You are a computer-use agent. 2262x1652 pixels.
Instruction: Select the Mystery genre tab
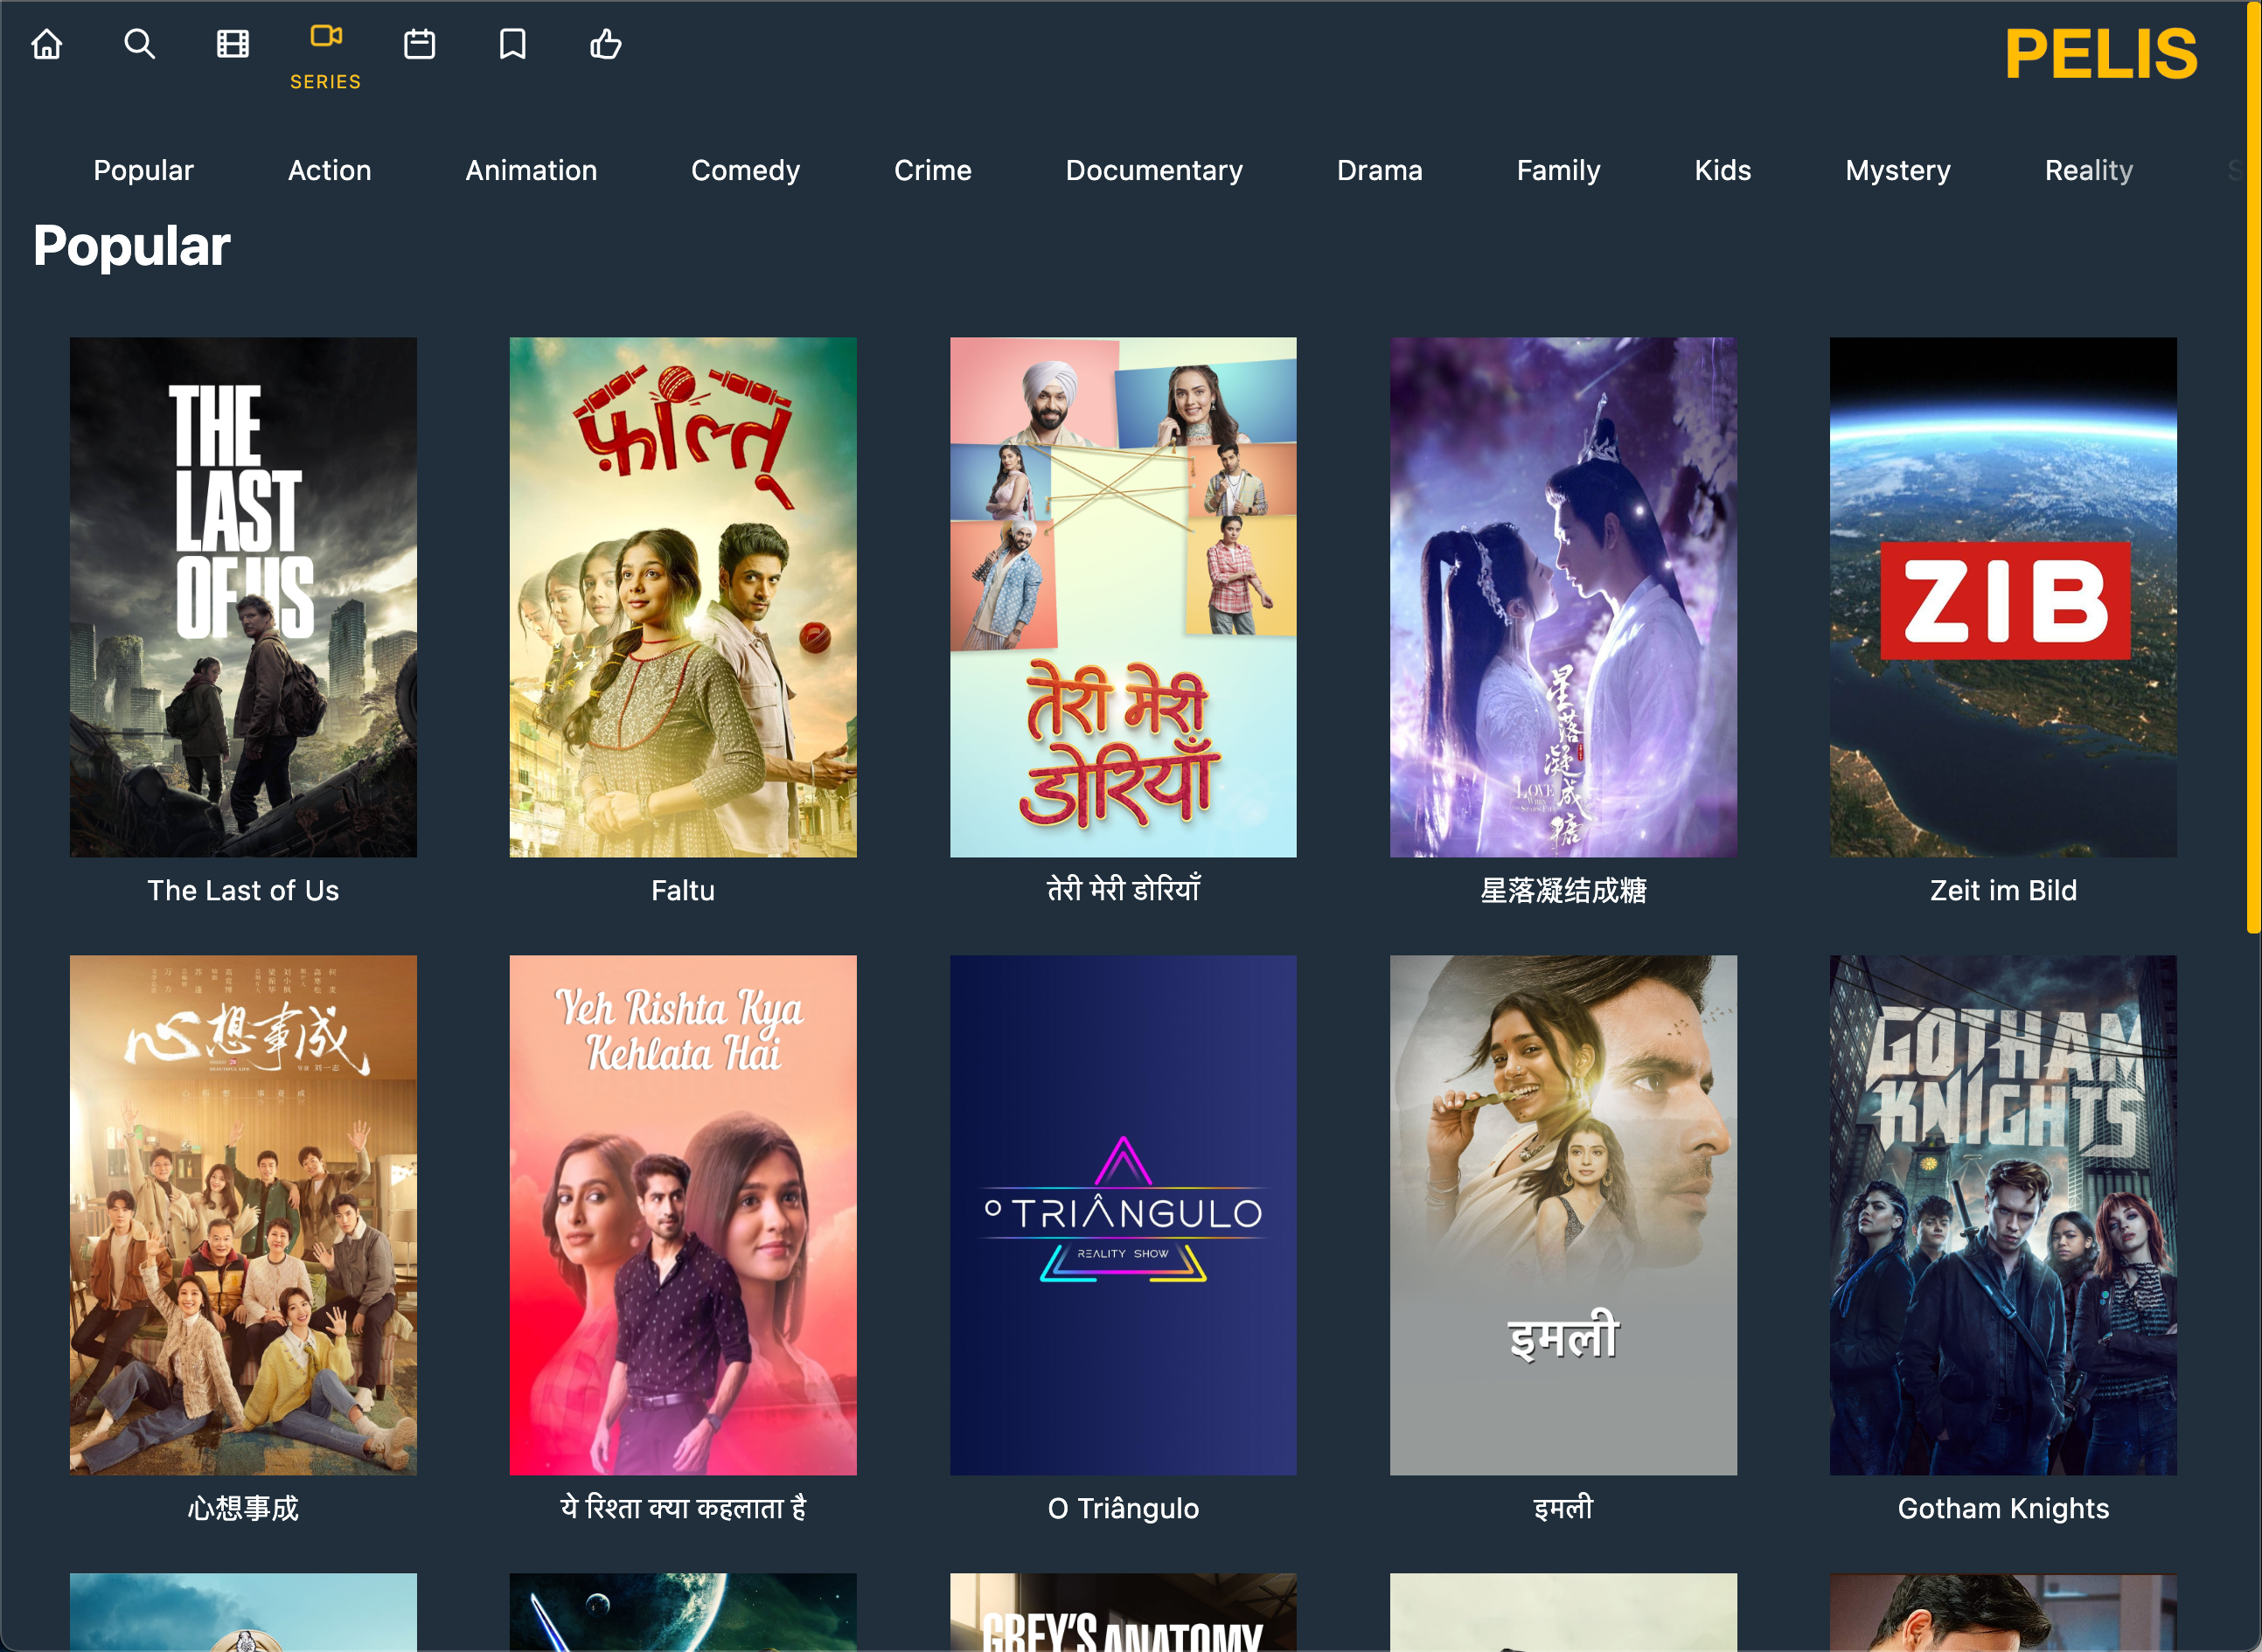click(x=1898, y=170)
